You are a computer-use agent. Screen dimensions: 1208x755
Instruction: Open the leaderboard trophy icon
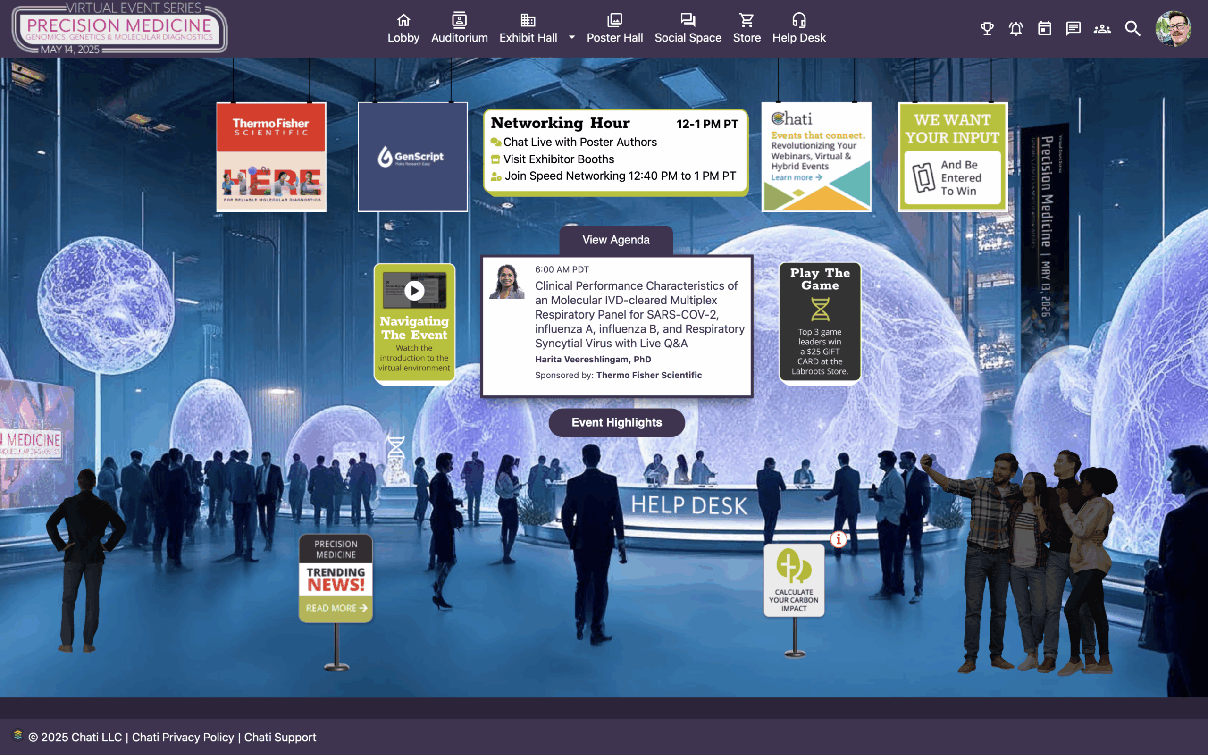point(987,28)
